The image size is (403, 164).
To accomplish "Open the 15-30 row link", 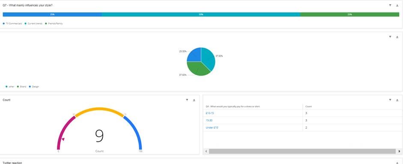I will click(209, 120).
